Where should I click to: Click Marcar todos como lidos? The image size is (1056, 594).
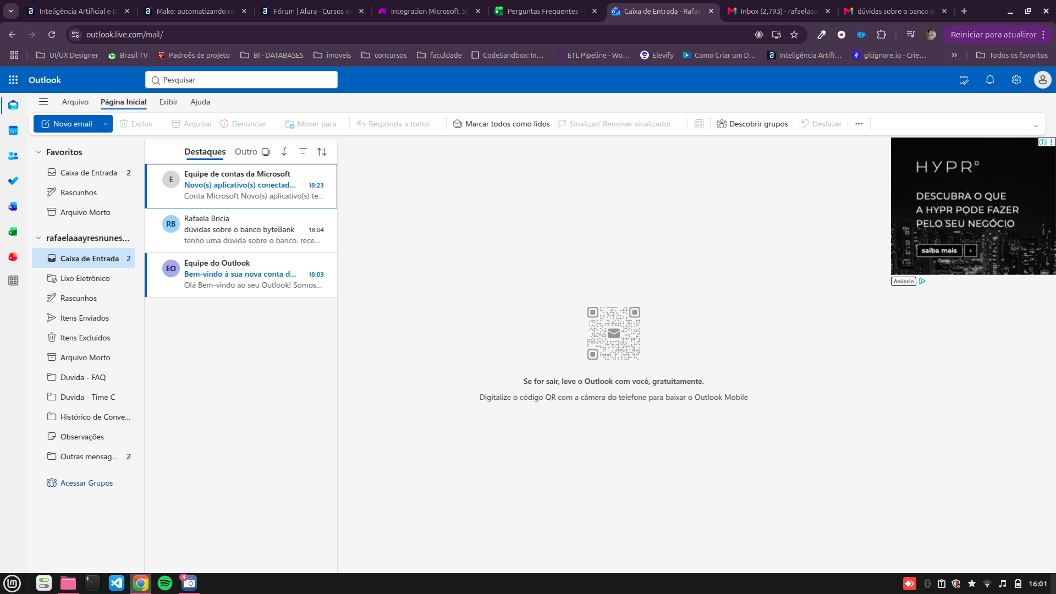(501, 124)
